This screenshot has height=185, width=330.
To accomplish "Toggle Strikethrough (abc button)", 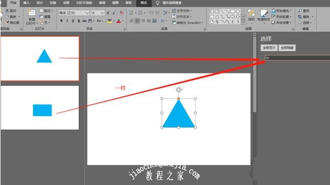I will [x=84, y=20].
